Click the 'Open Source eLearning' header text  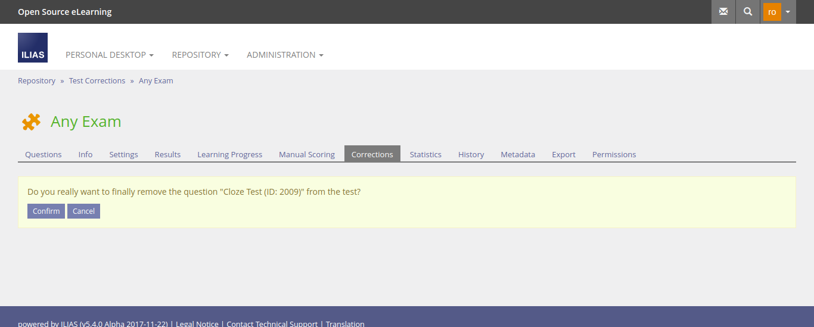(64, 12)
